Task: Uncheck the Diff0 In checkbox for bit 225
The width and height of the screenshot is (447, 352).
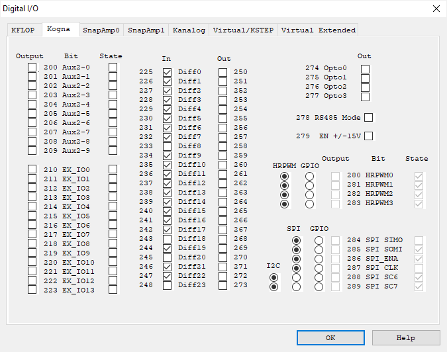Action: coord(167,72)
